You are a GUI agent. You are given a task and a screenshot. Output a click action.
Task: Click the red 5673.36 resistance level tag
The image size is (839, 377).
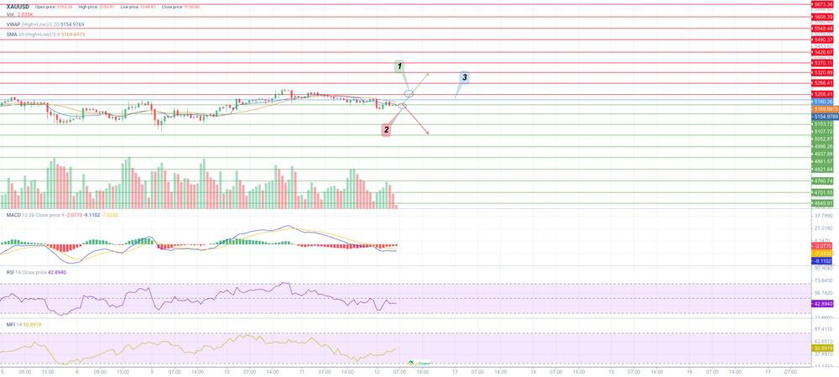[822, 4]
